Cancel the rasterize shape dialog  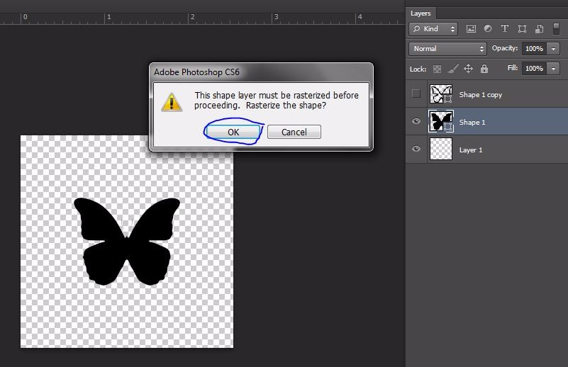point(294,132)
